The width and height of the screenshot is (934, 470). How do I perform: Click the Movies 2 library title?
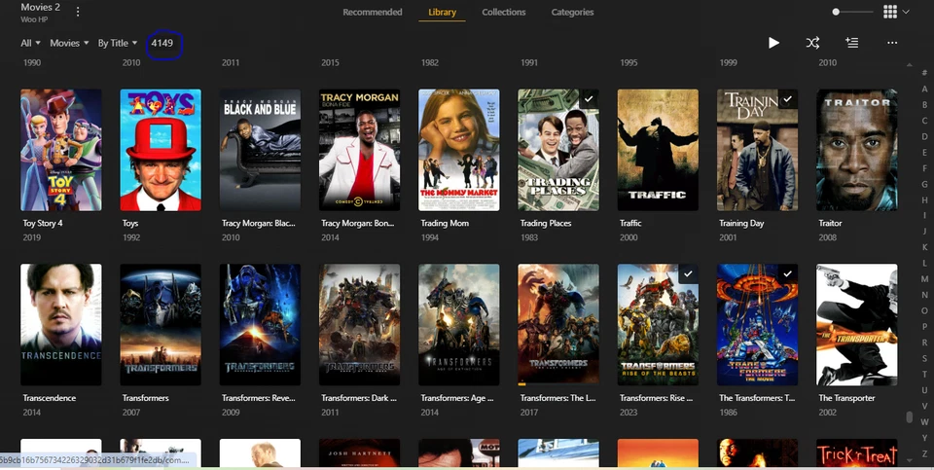pos(41,7)
